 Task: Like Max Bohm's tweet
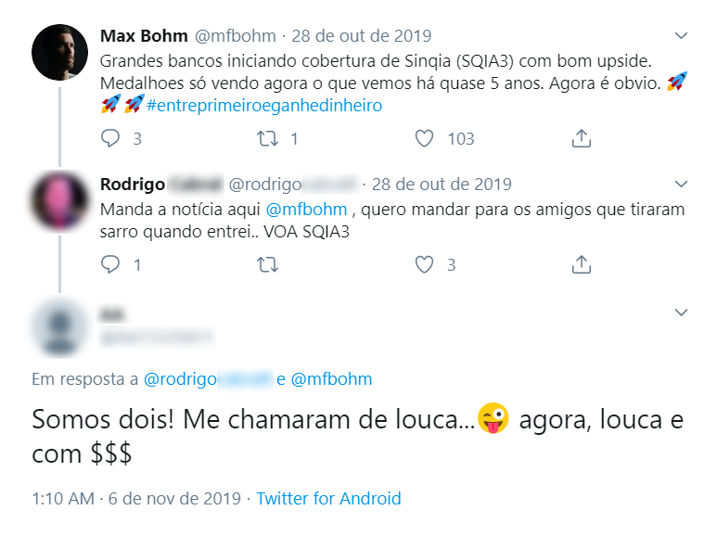424,139
